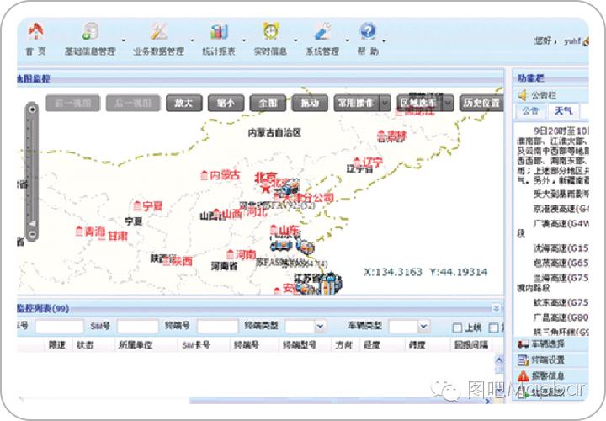606x421 pixels.
Task: Open 业务数据管理 tools icon
Action: click(158, 31)
